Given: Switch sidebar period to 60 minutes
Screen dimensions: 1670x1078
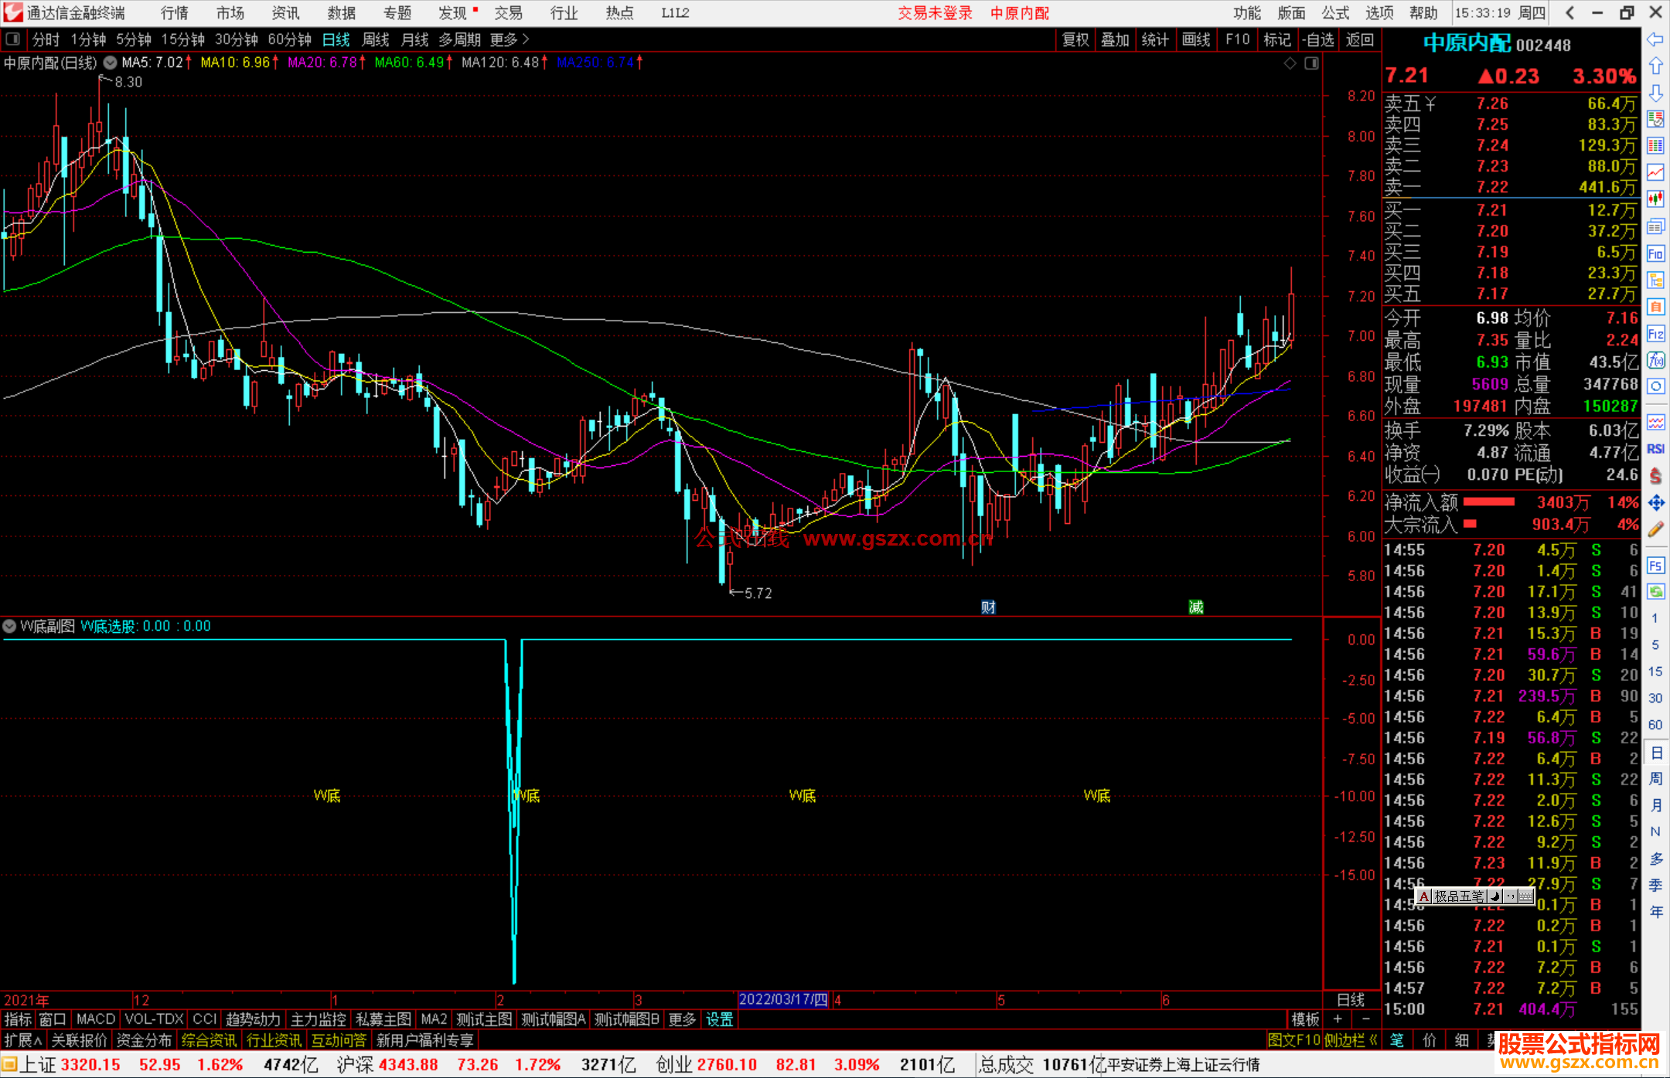Looking at the screenshot, I should pyautogui.click(x=1655, y=725).
